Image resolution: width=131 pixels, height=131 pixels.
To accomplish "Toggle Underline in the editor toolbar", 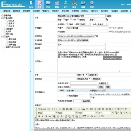I will click(x=46, y=116).
